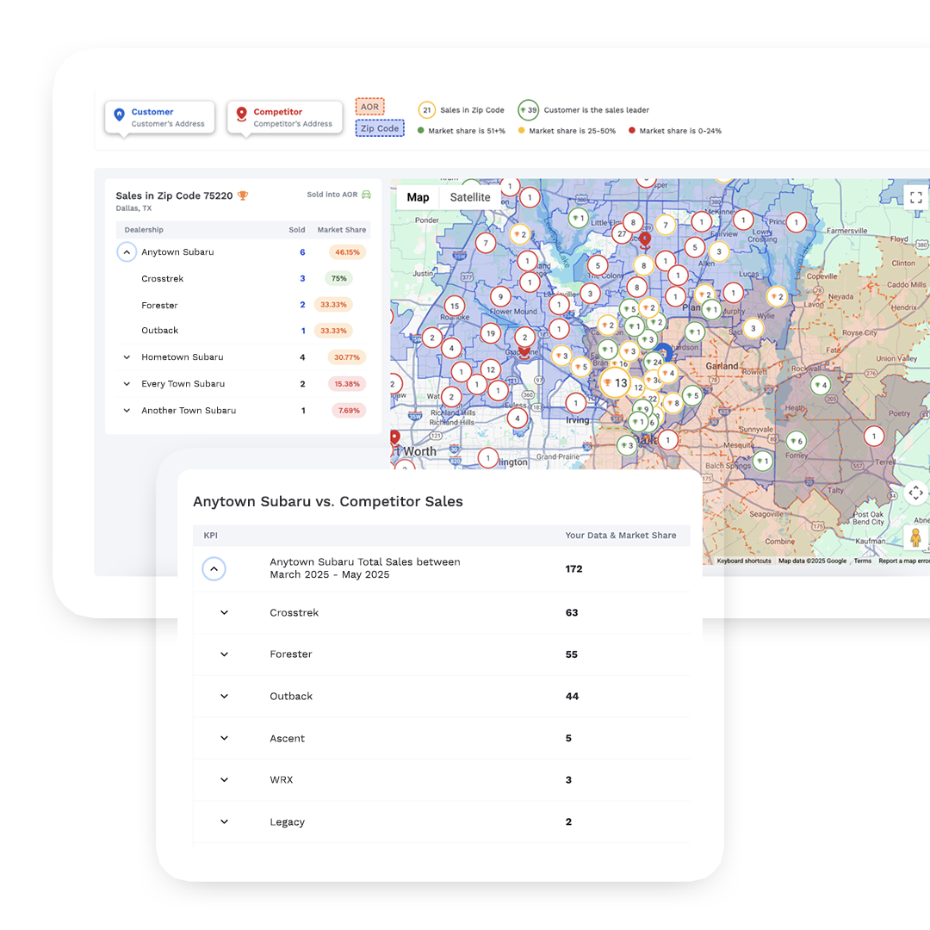This screenshot has width=930, height=930.
Task: Select the Map view tab
Action: (418, 197)
